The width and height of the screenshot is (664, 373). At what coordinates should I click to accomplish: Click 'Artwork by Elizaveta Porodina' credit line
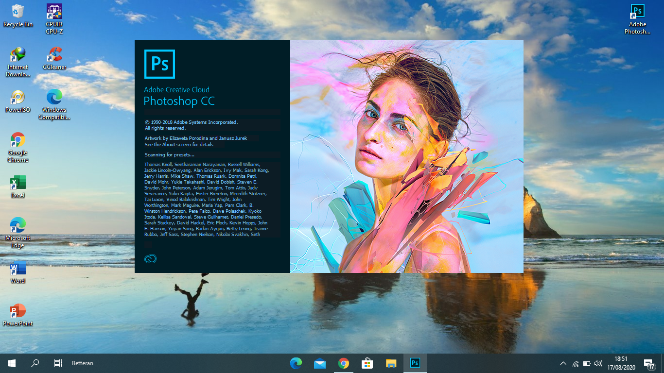[x=196, y=138]
